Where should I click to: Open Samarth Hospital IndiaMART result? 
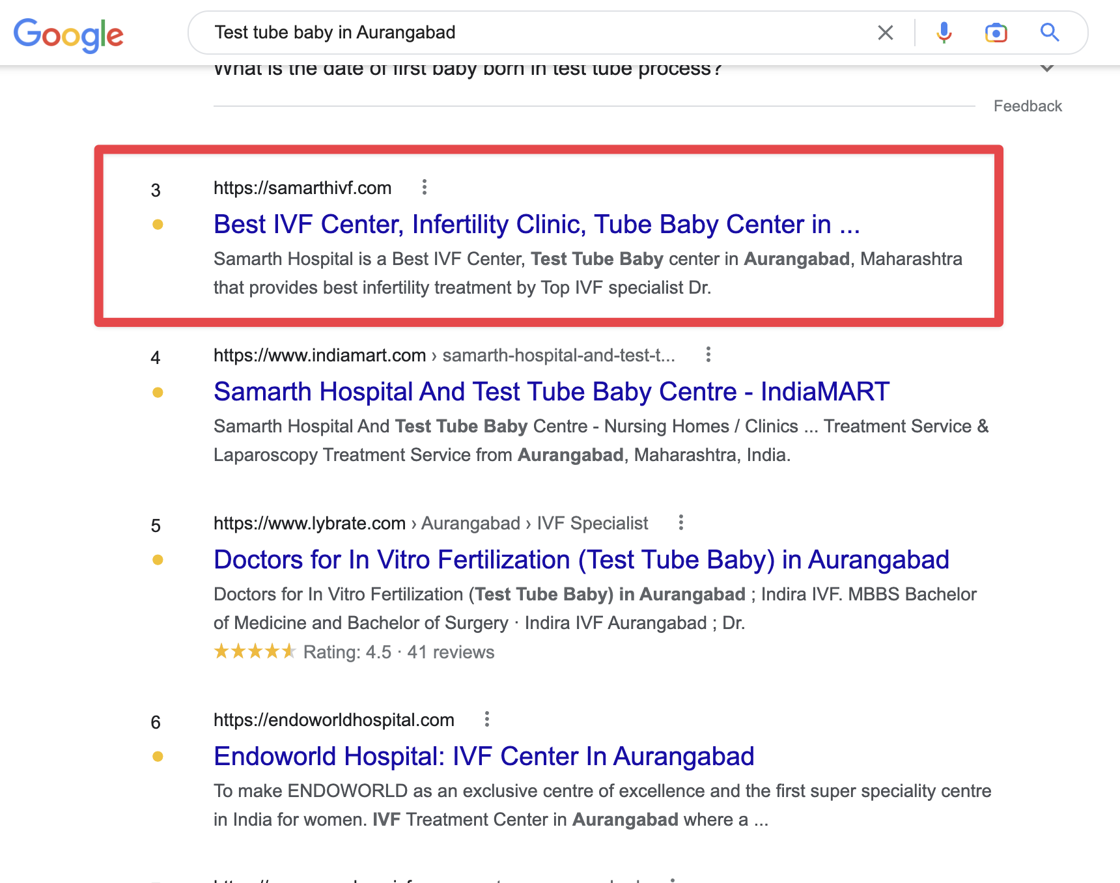point(551,392)
